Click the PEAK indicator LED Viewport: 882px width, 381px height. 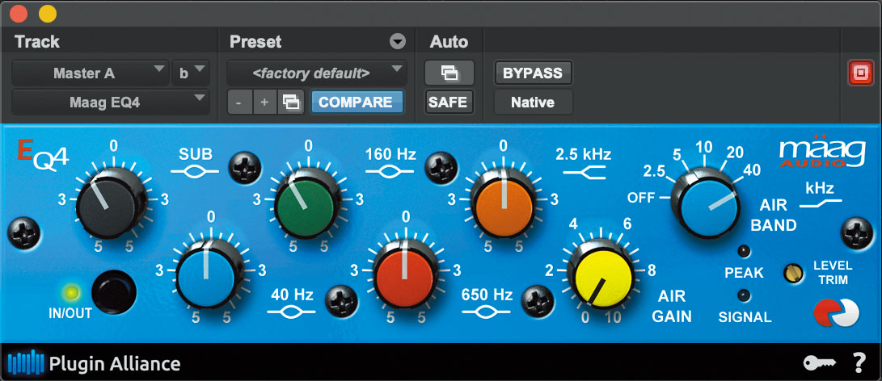745,251
